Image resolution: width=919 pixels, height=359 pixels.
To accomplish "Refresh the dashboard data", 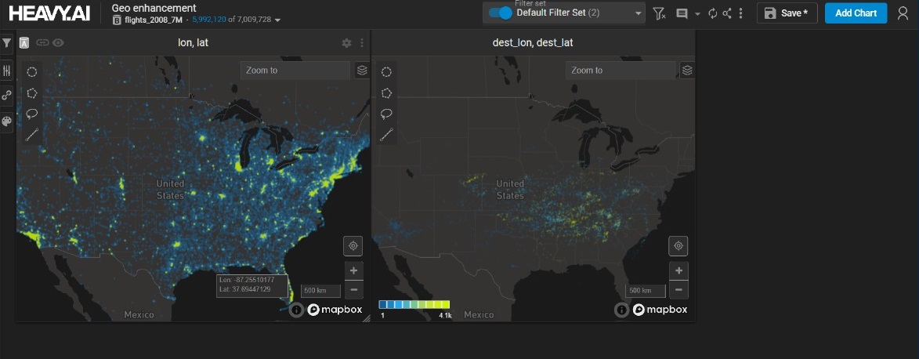I will point(712,13).
